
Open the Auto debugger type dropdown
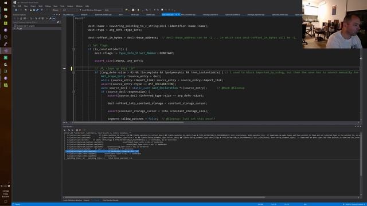coord(113,10)
